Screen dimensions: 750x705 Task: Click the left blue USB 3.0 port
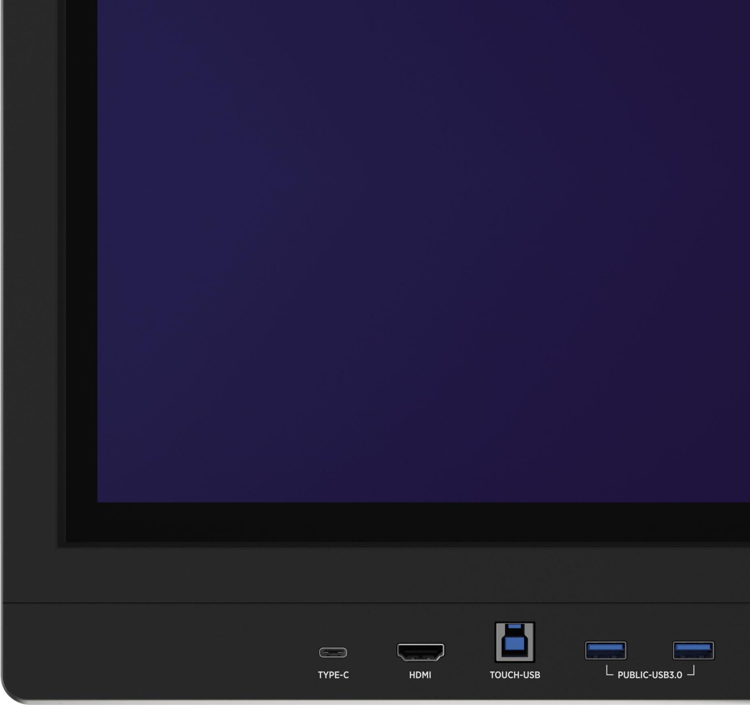(x=606, y=650)
